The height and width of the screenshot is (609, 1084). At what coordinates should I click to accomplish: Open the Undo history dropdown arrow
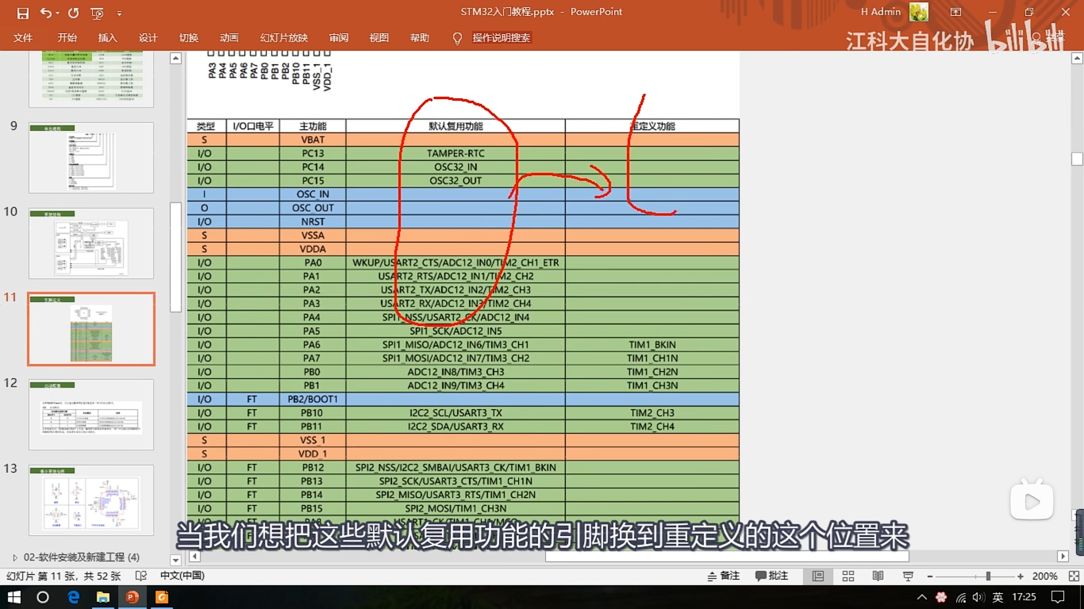(58, 14)
